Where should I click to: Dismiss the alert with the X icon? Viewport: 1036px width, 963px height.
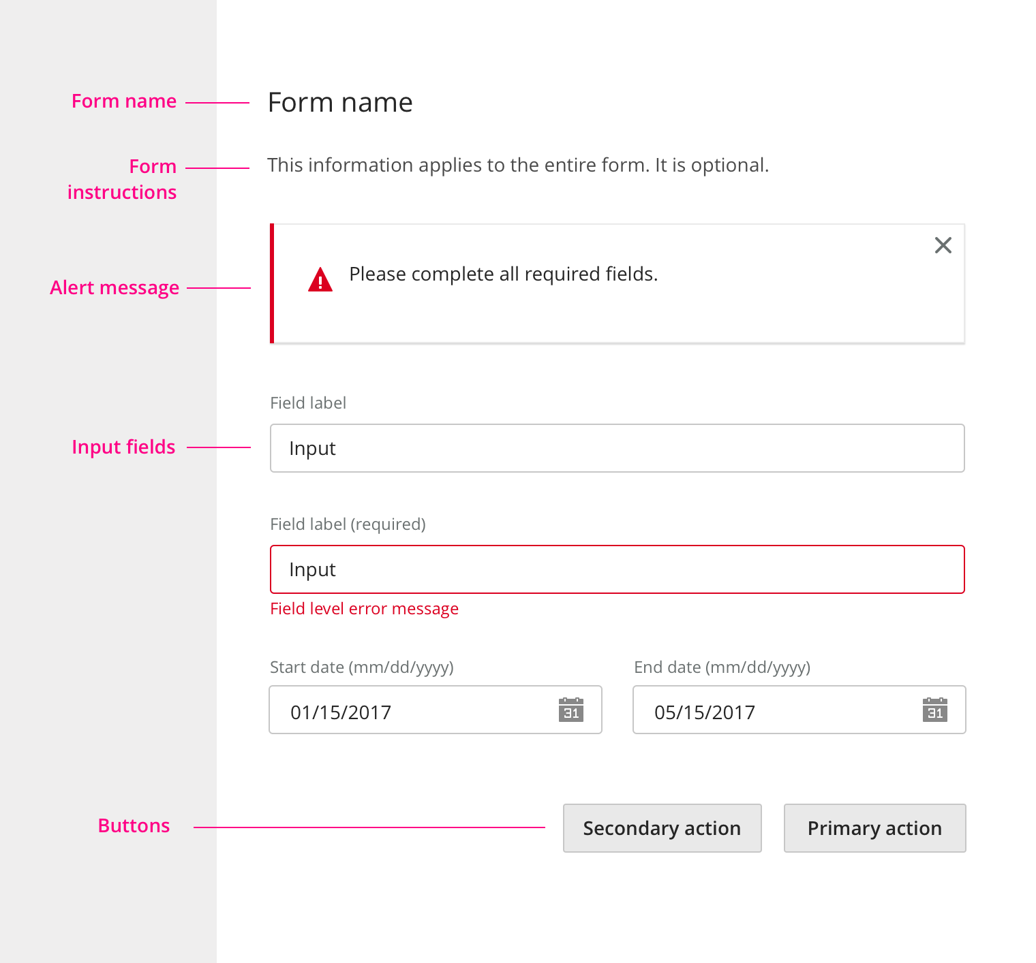click(943, 245)
